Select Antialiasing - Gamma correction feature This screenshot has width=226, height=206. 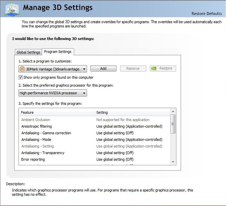pos(46,133)
